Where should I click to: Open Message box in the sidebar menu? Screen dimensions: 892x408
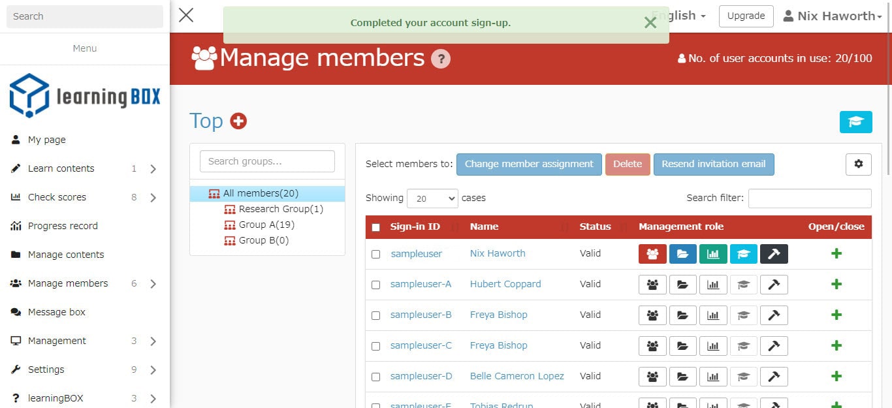pyautogui.click(x=57, y=312)
